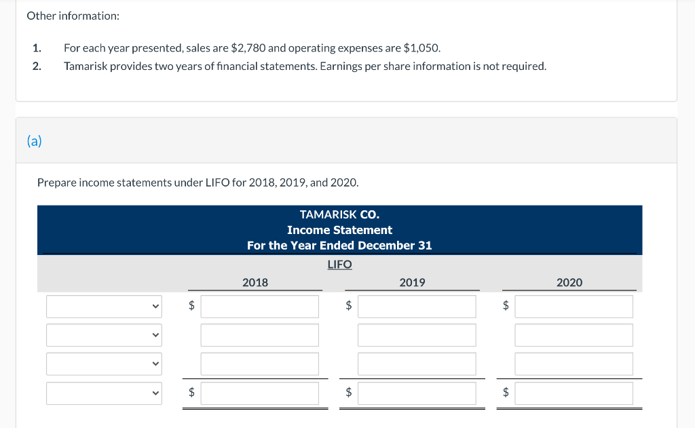Click the third amount field in 2020 column
The height and width of the screenshot is (428, 695).
point(574,364)
